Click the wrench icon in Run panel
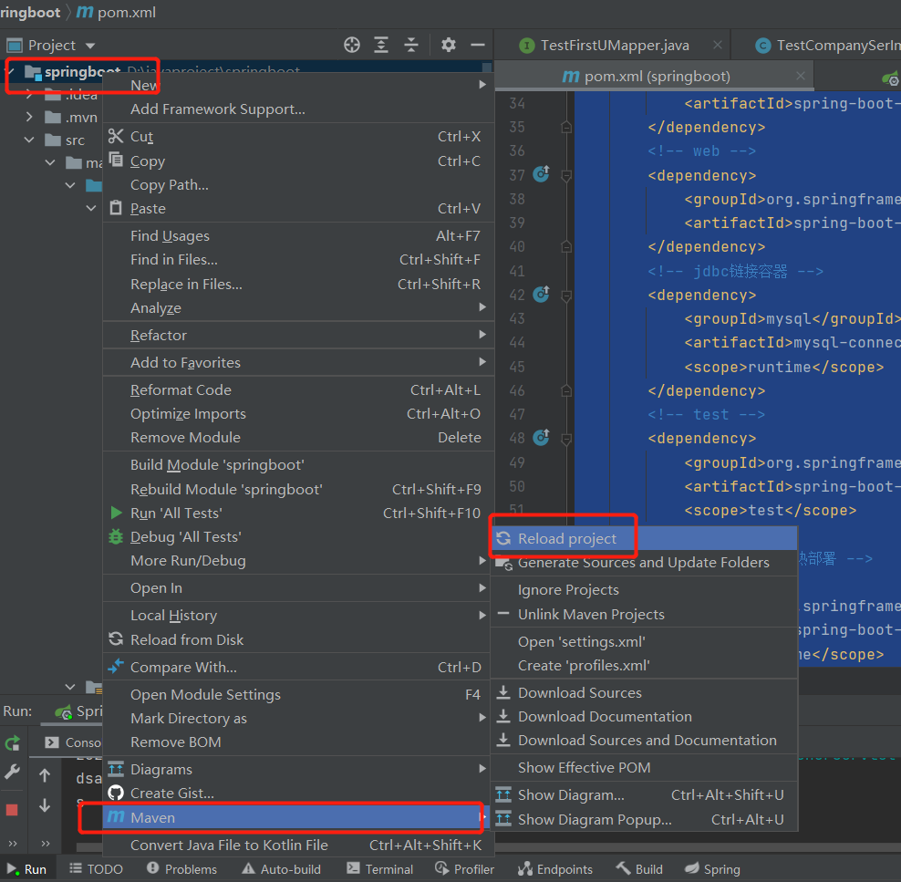Viewport: 901px width, 882px height. coord(12,772)
